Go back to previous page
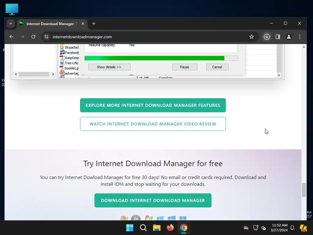Screen dimensions: 313x235 coord(11,37)
